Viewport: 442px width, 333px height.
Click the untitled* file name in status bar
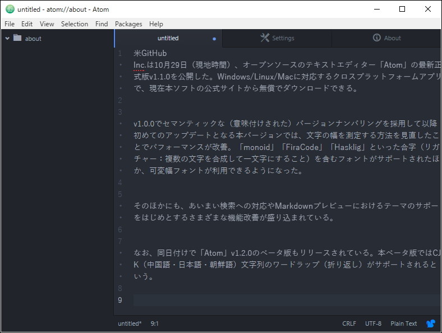[130, 323]
